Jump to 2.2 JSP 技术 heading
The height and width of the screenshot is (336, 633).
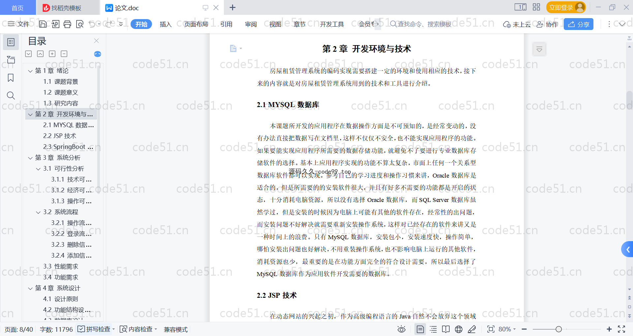point(59,136)
